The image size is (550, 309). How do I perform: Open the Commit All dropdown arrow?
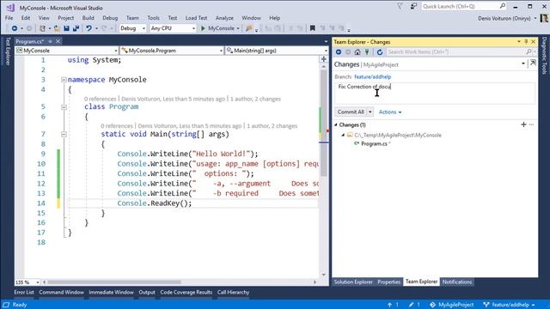tap(370, 112)
